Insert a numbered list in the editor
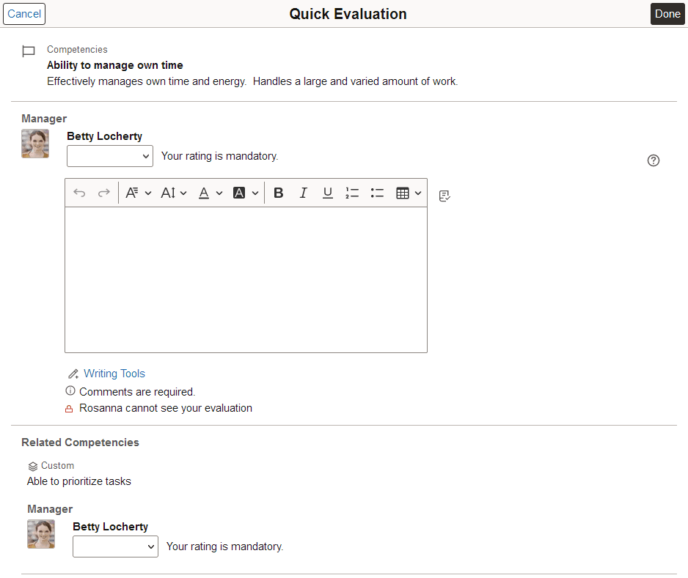This screenshot has height=578, width=688. 352,192
